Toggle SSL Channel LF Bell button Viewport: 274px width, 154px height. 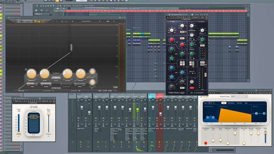click(x=182, y=88)
